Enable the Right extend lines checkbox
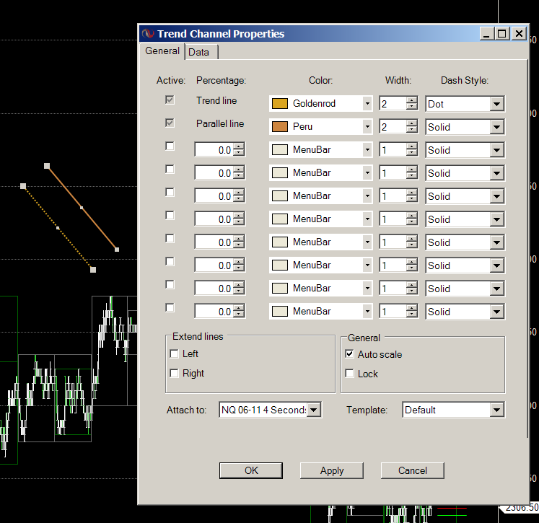This screenshot has width=539, height=523. pyautogui.click(x=174, y=373)
